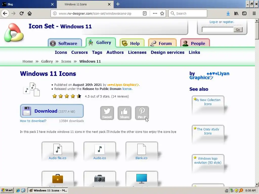Focus the Firefox Search field

(x=188, y=14)
